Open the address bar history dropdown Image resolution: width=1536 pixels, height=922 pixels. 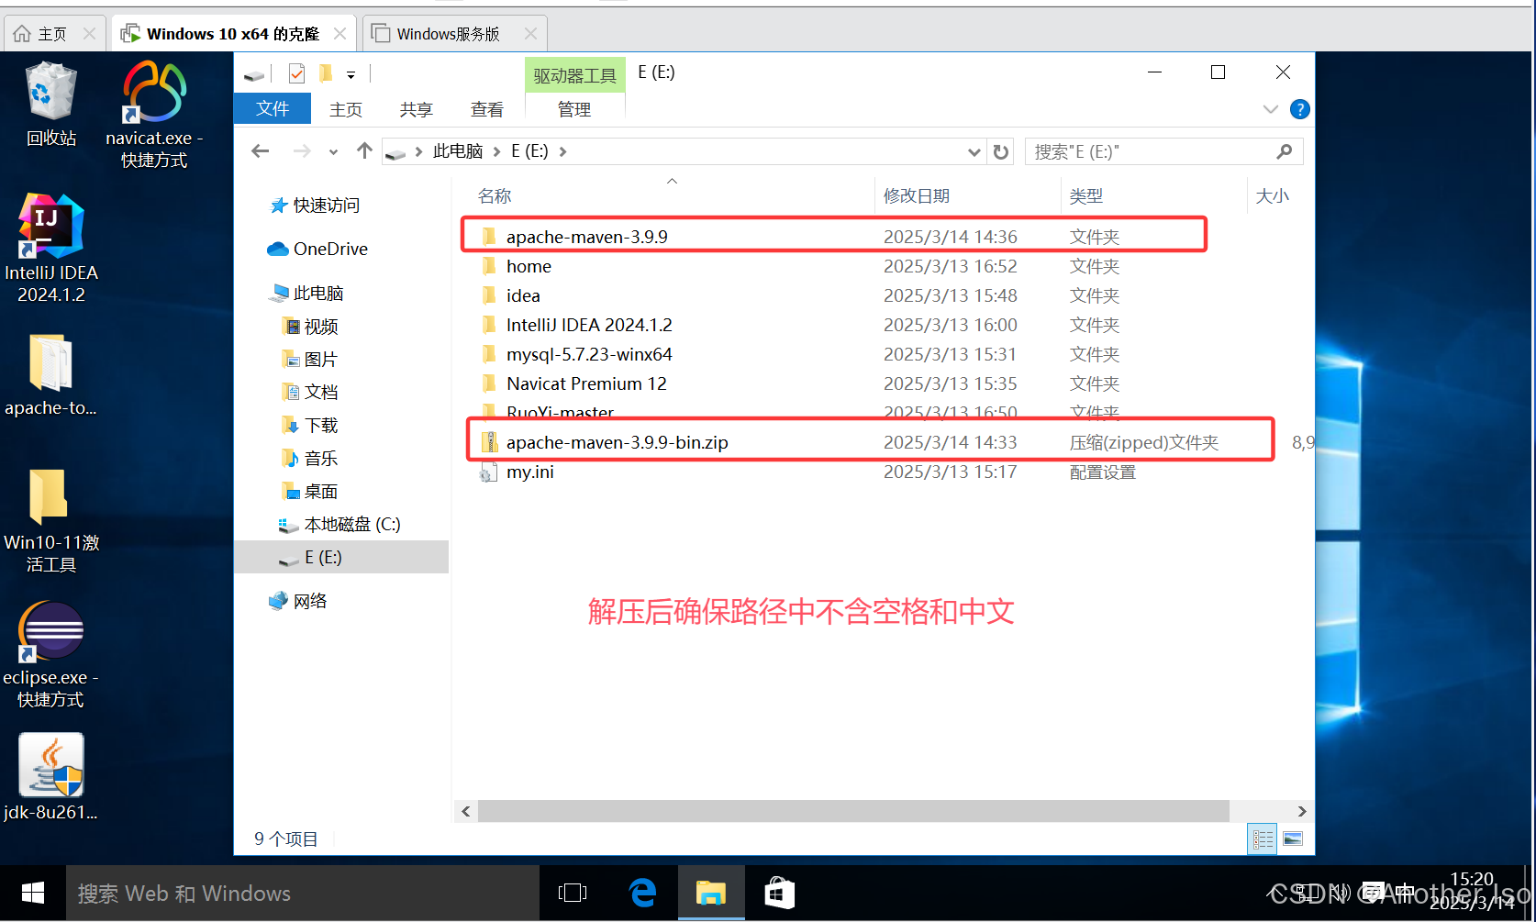pyautogui.click(x=974, y=152)
